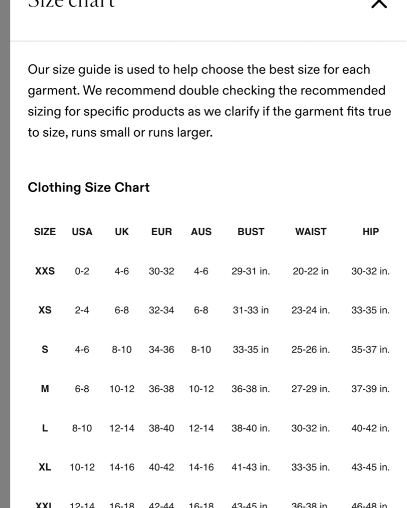
Task: Click the dimmed overlay beside the panel
Action: pos(5,254)
